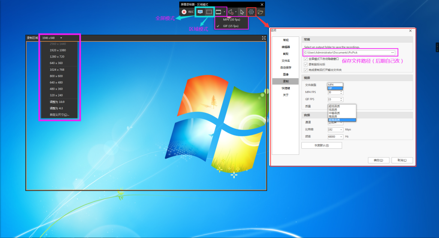439x238 pixels.
Task: Choose 1920 x 1080 from size list
Action: click(57, 50)
